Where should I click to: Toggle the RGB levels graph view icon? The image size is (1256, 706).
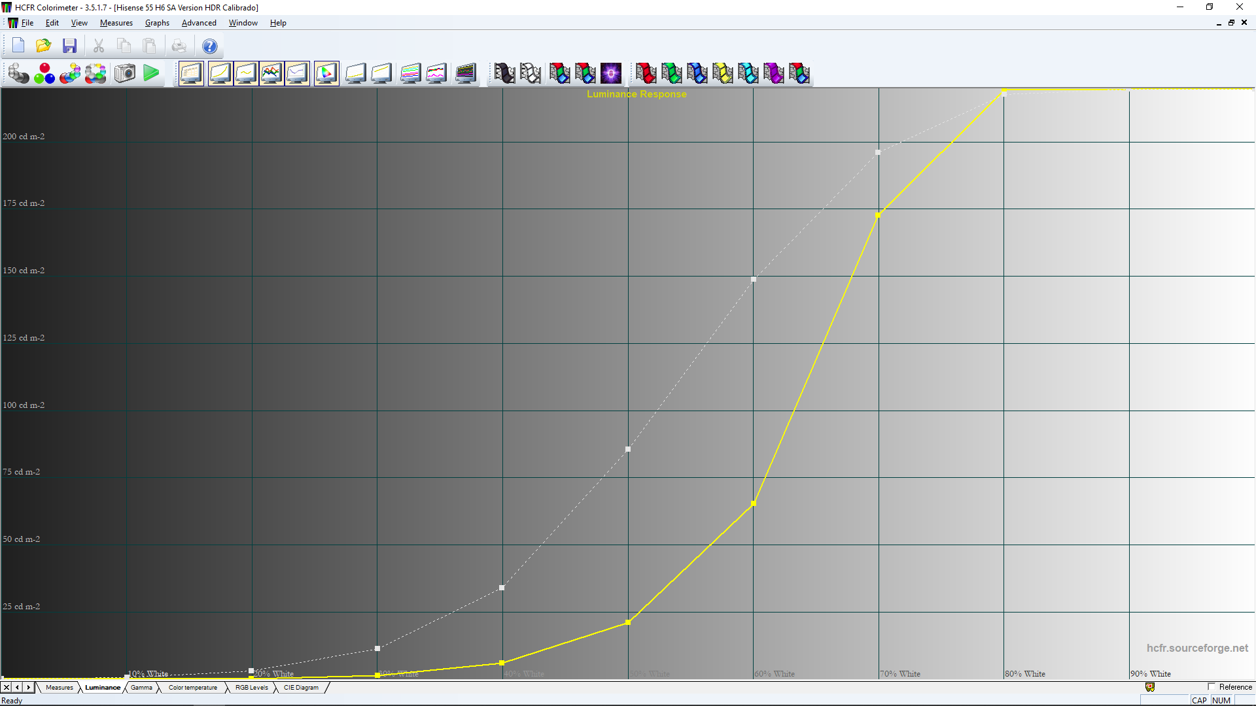(271, 73)
